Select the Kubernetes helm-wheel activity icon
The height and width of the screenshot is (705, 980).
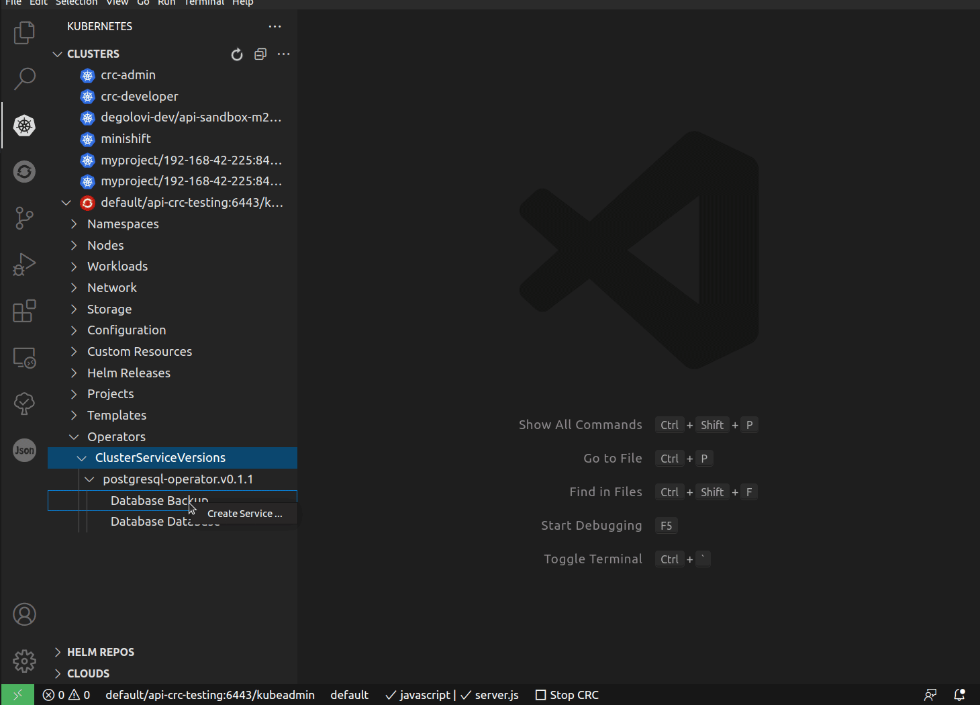coord(24,126)
